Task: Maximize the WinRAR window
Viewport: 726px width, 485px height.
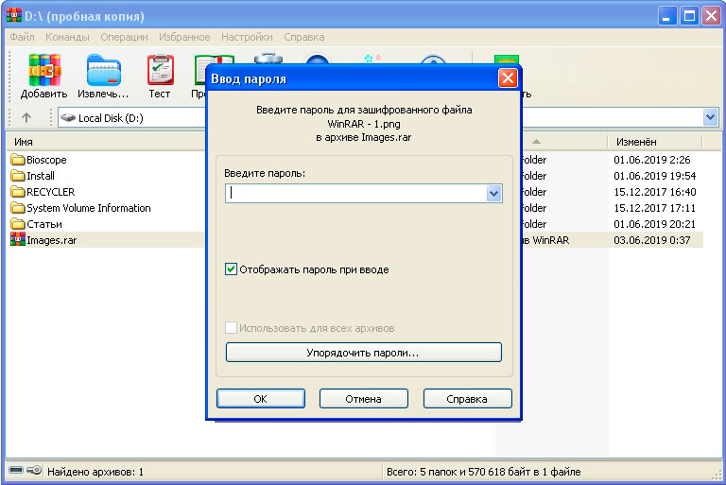Action: 689,16
